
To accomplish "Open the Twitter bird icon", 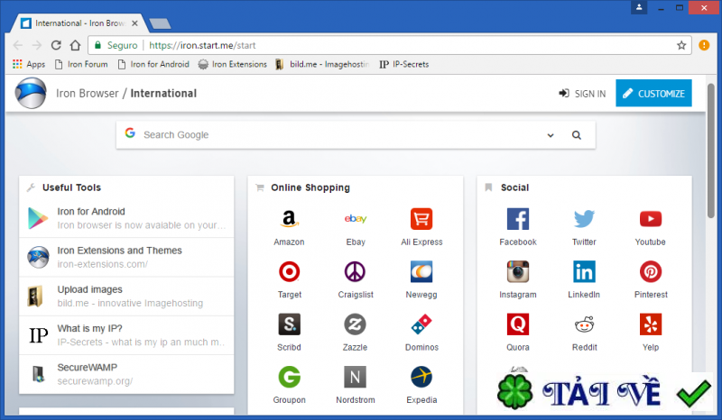I will click(584, 219).
